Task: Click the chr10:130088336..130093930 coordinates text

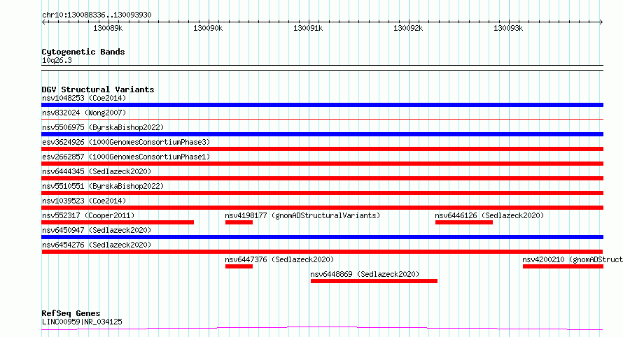Action: coord(97,15)
